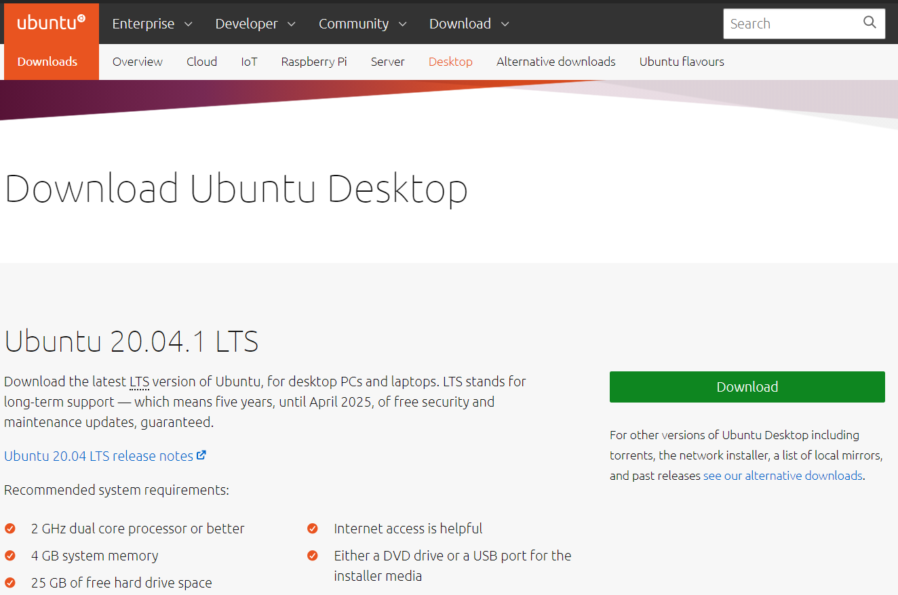898x595 pixels.
Task: Click the checkmark icon beside 4 GB memory
Action: 10,556
